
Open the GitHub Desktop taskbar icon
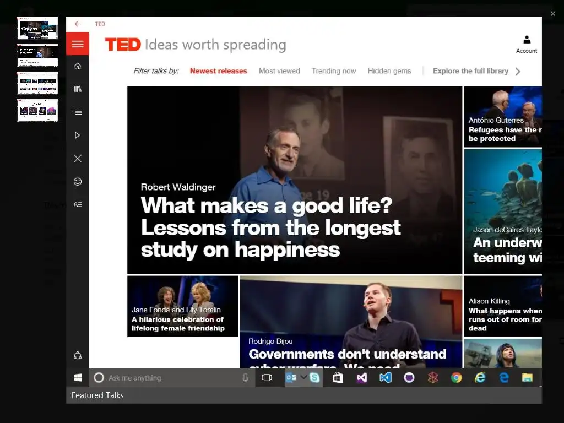(x=409, y=378)
